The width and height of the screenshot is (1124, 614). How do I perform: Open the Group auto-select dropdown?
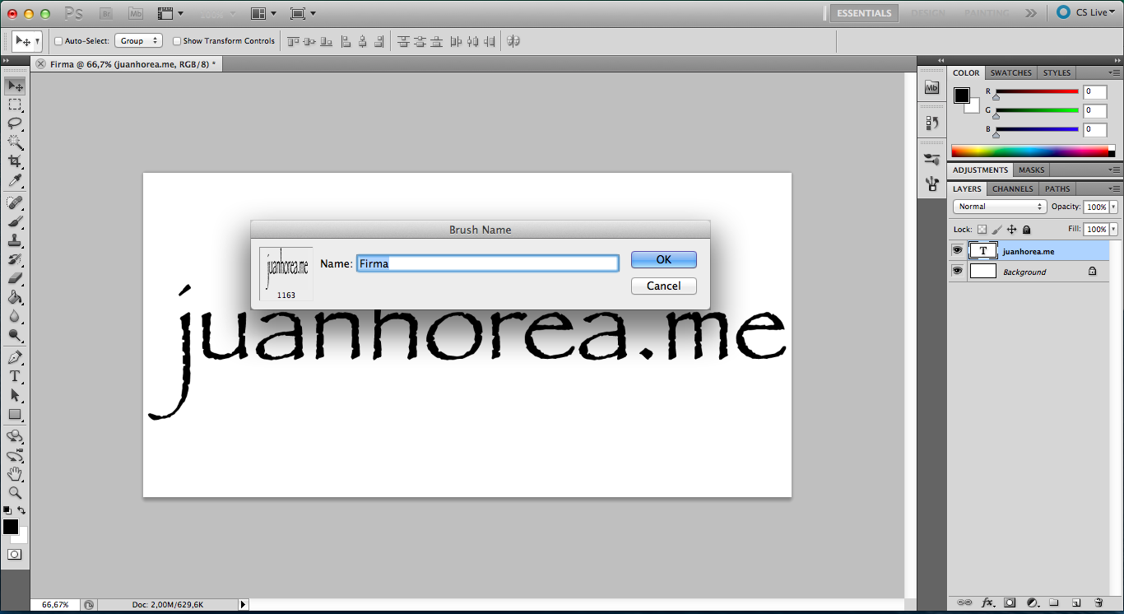tap(138, 41)
